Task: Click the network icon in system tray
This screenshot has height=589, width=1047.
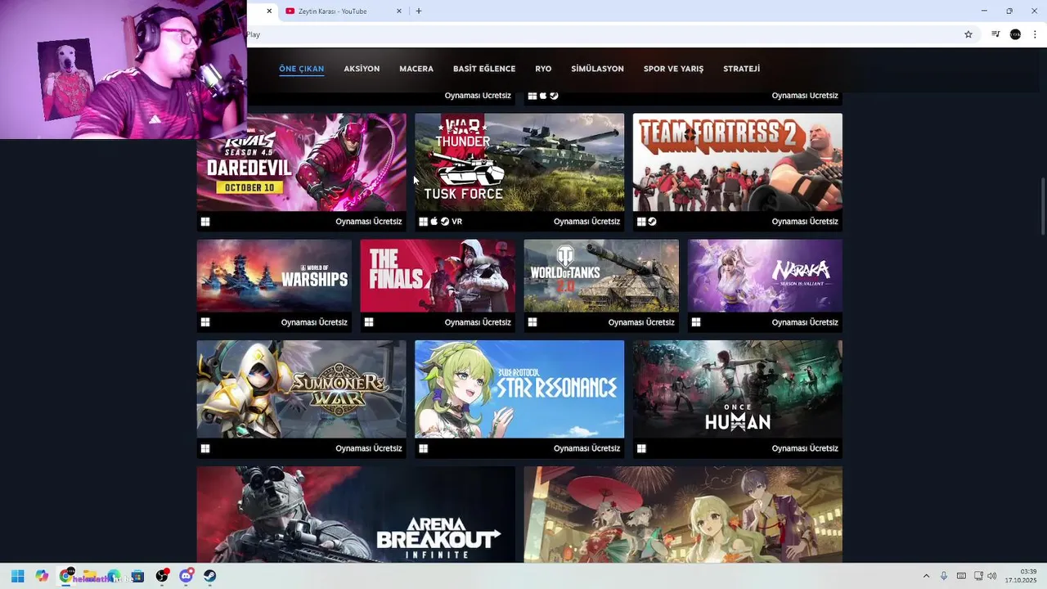Action: [x=978, y=576]
